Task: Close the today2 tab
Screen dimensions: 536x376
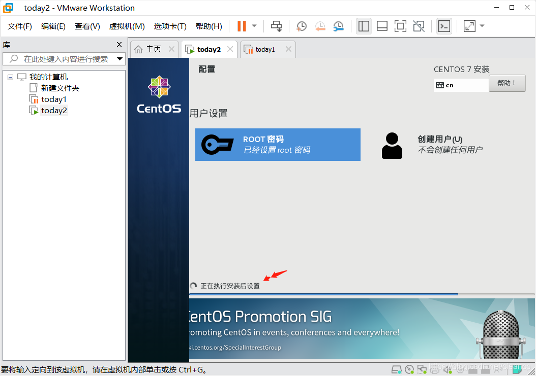Action: tap(230, 49)
